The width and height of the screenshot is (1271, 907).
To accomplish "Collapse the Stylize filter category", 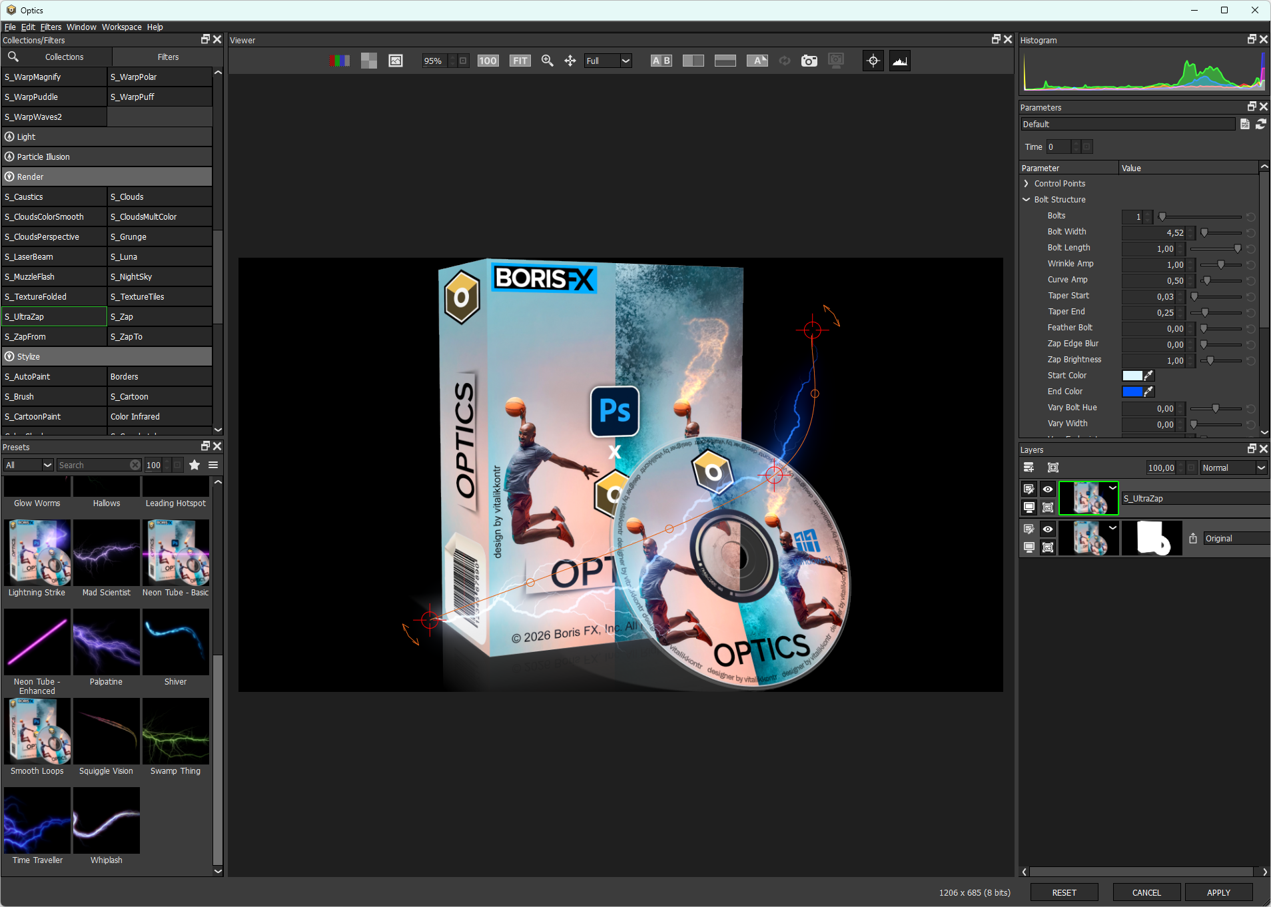I will pos(107,357).
